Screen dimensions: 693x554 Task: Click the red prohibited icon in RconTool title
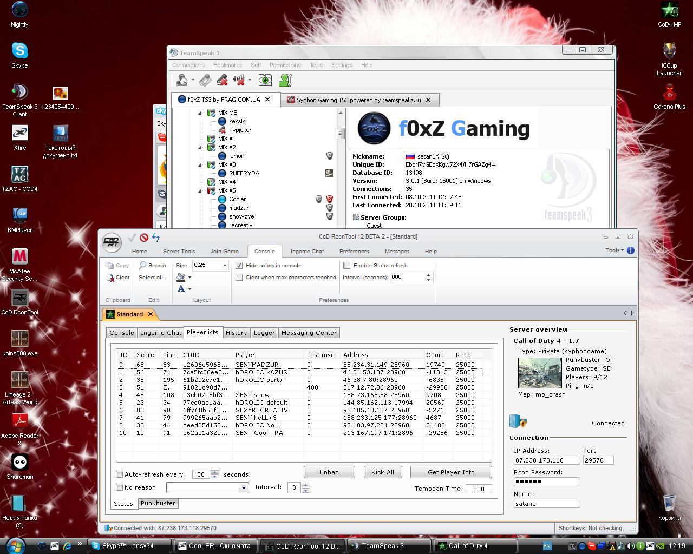[x=144, y=238]
